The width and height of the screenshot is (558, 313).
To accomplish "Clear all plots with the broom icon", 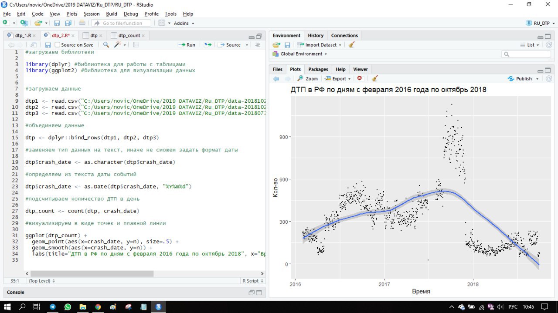I will pyautogui.click(x=375, y=78).
